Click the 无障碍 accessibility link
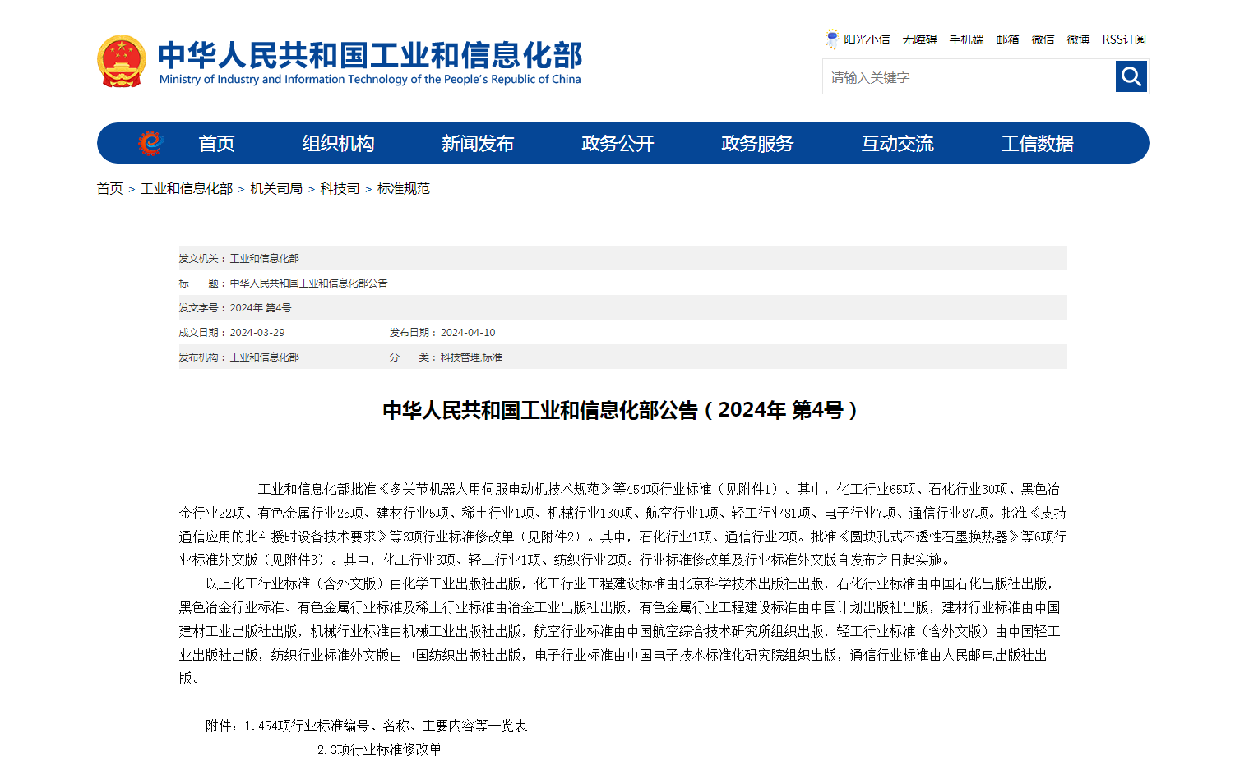This screenshot has height=765, width=1249. [919, 39]
